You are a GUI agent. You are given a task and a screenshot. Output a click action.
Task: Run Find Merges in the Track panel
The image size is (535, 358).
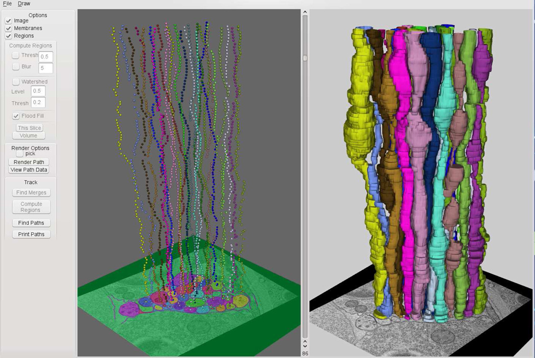point(31,192)
